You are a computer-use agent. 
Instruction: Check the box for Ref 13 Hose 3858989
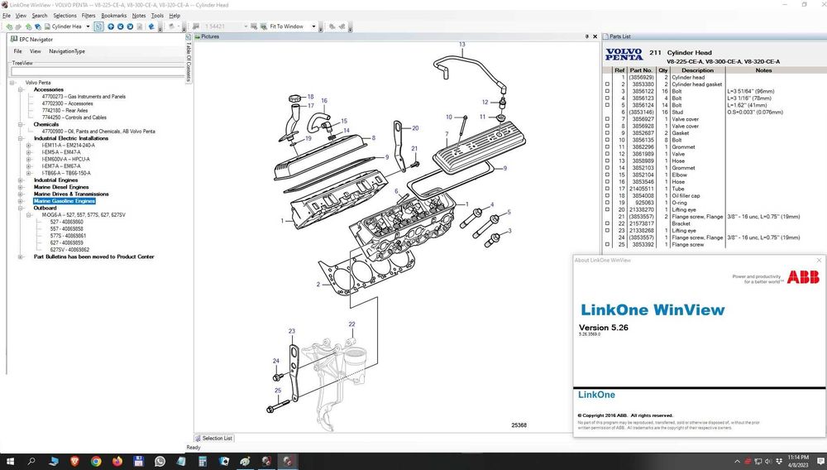click(607, 161)
